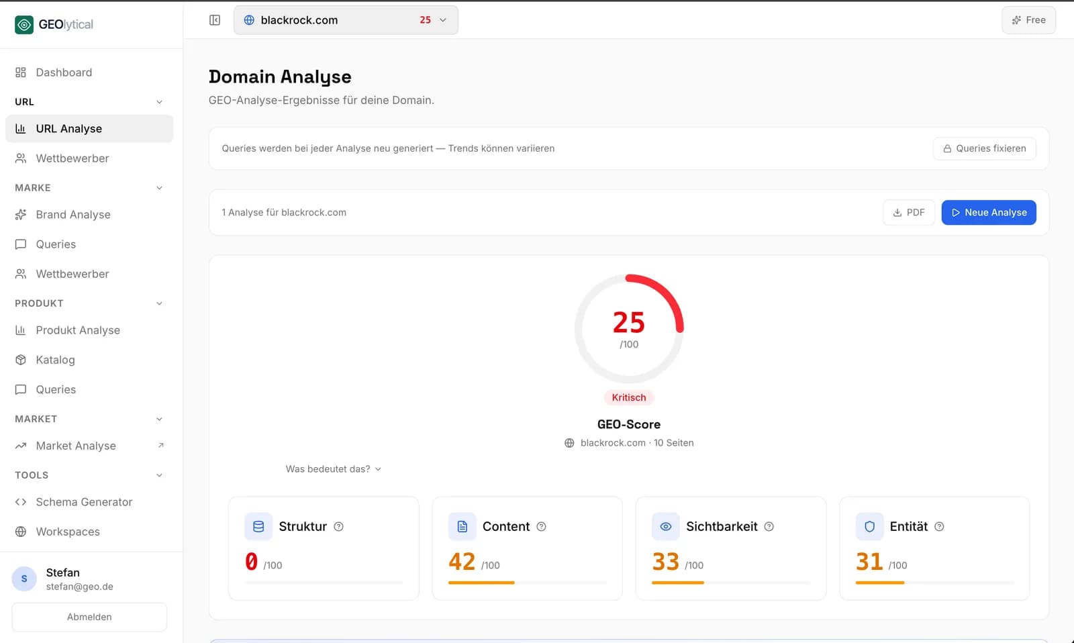Click the globe icon next to blackrock.com 10 Seiten
The height and width of the screenshot is (643, 1074).
[x=569, y=443]
